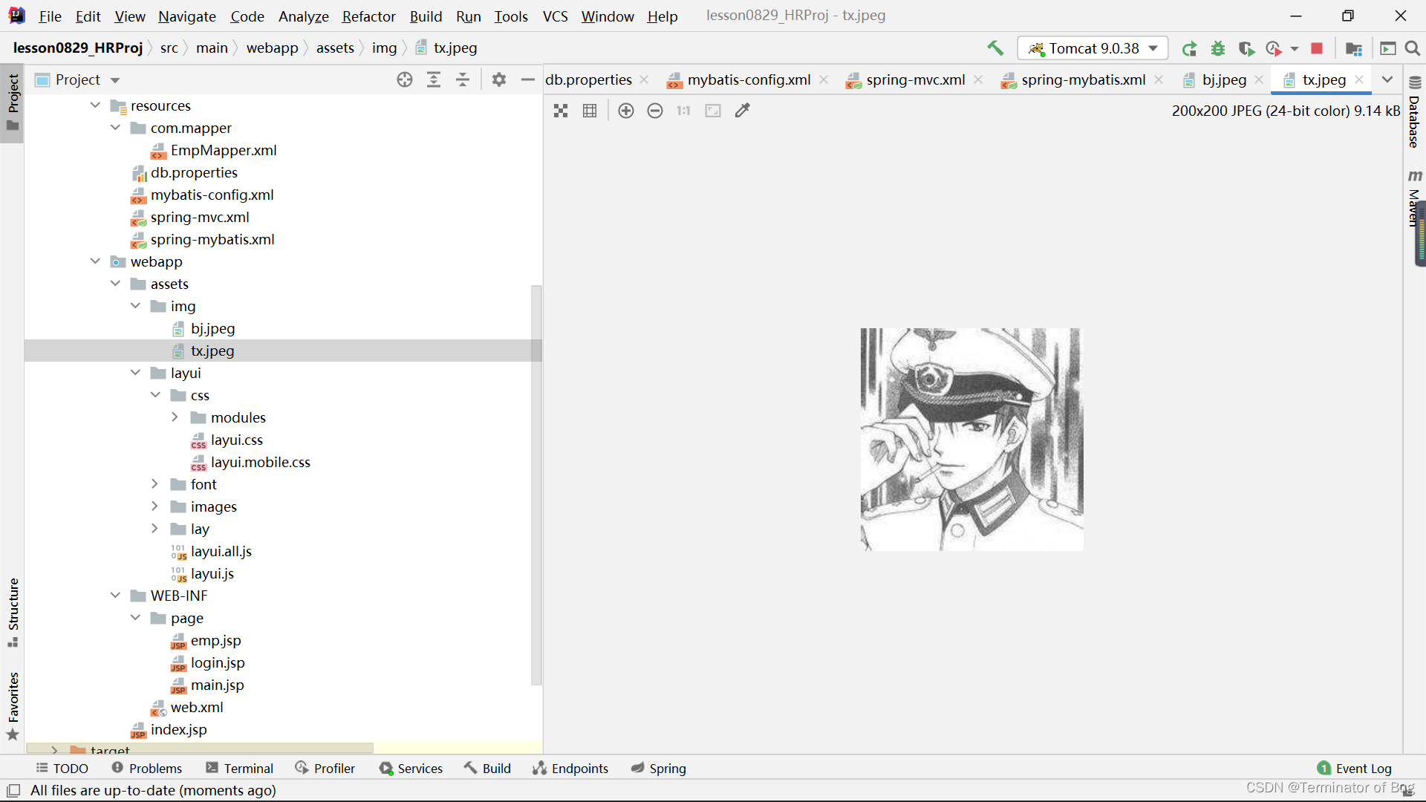
Task: Click the Select Opened File target icon
Action: point(405,79)
